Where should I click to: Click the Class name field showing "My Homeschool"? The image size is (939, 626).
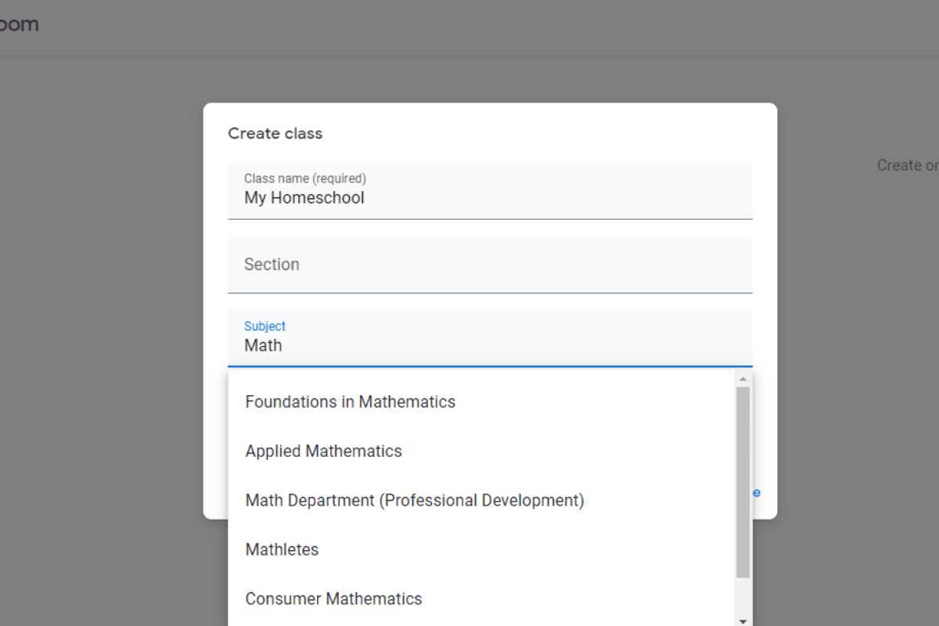click(x=490, y=190)
